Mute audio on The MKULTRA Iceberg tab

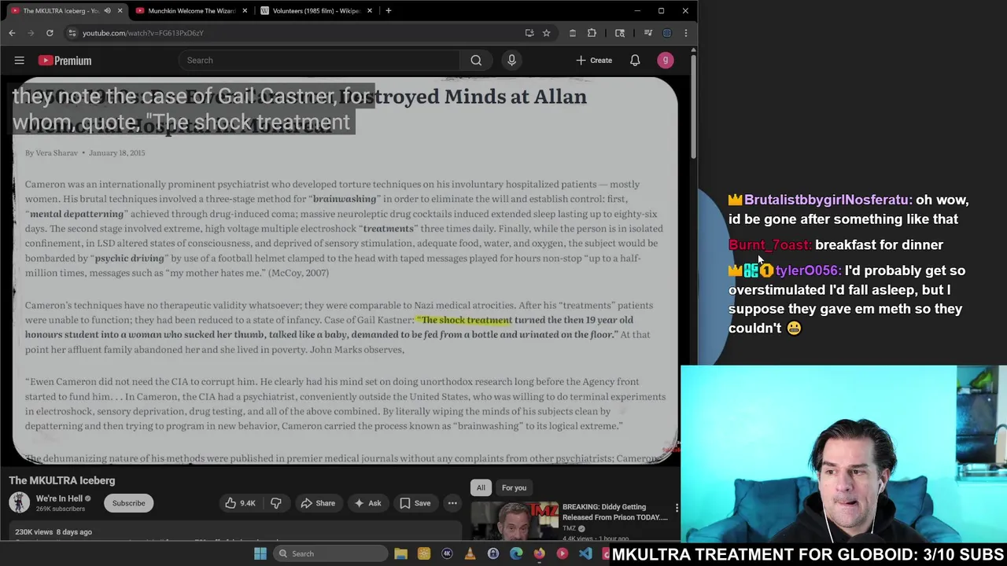coord(107,10)
